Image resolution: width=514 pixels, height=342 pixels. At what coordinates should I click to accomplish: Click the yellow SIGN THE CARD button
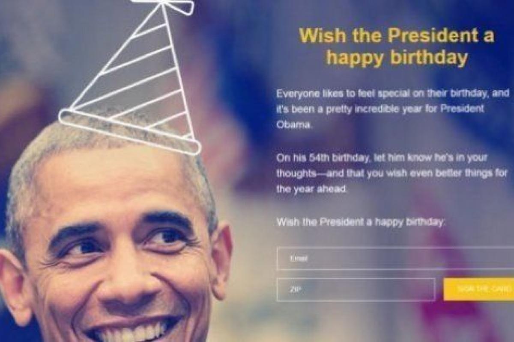[479, 289]
